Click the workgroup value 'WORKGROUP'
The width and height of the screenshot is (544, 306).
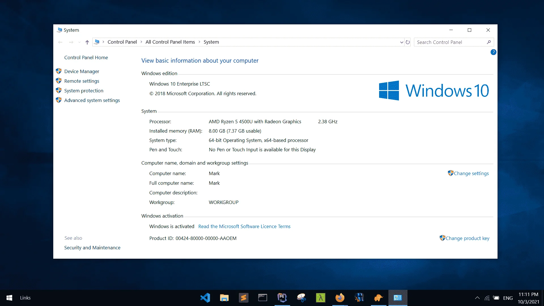(224, 202)
